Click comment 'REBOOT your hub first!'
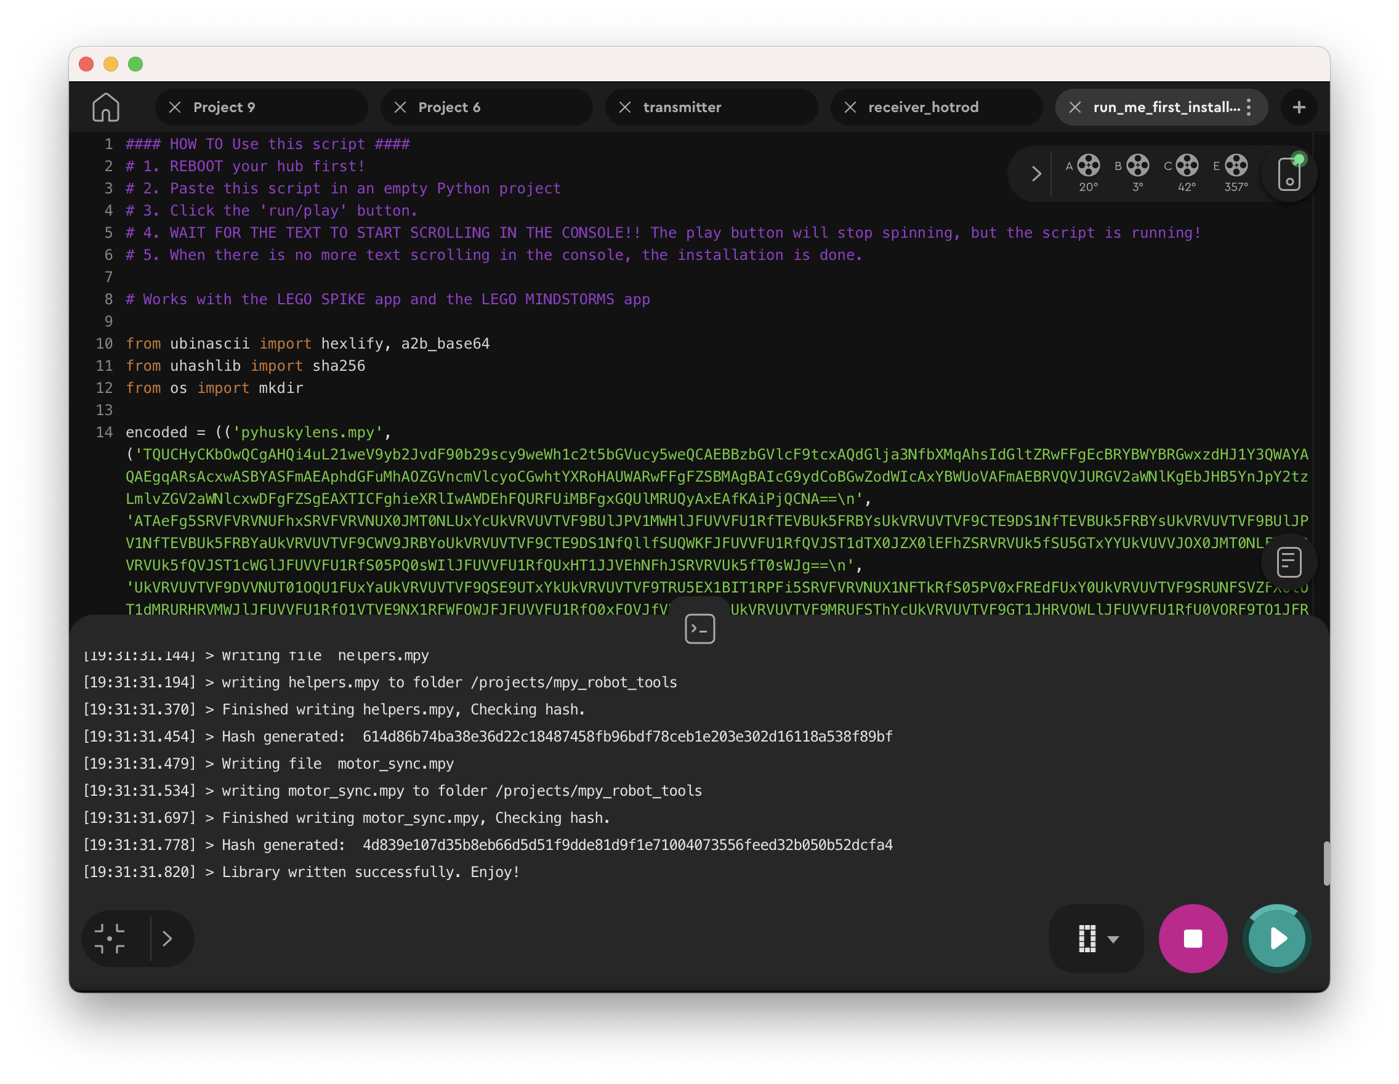 click(x=245, y=166)
